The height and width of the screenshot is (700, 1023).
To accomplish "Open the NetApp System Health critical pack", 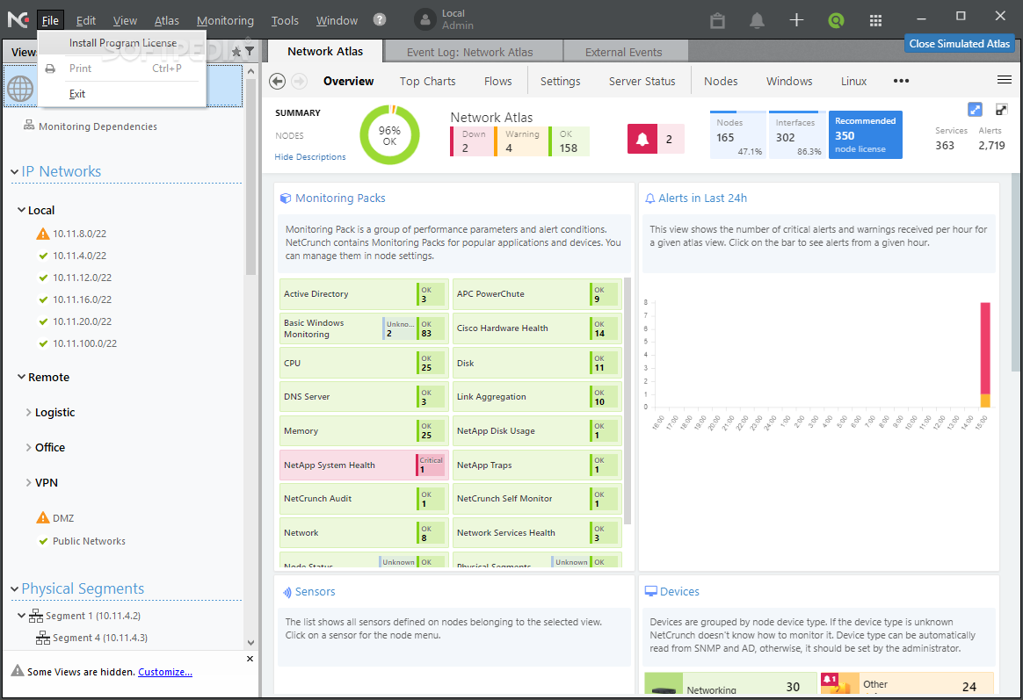I will point(364,465).
